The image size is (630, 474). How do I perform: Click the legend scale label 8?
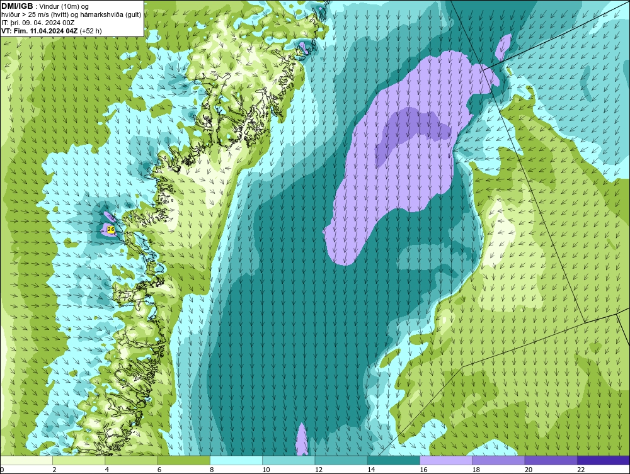click(212, 470)
